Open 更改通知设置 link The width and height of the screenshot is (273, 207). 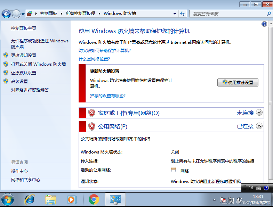(x=24, y=56)
